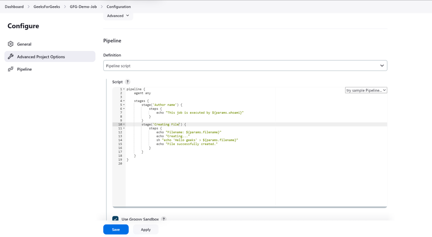
Task: Go to Dashboard in the breadcrumb
Action: pyautogui.click(x=14, y=7)
